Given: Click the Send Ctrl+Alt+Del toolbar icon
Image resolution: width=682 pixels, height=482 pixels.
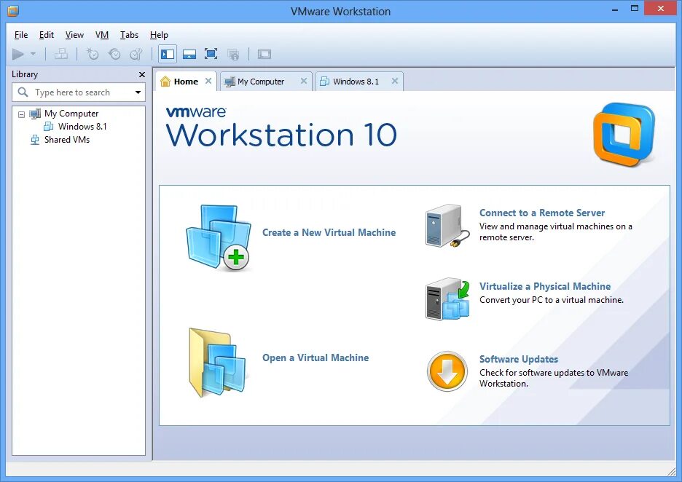Looking at the screenshot, I should click(61, 54).
